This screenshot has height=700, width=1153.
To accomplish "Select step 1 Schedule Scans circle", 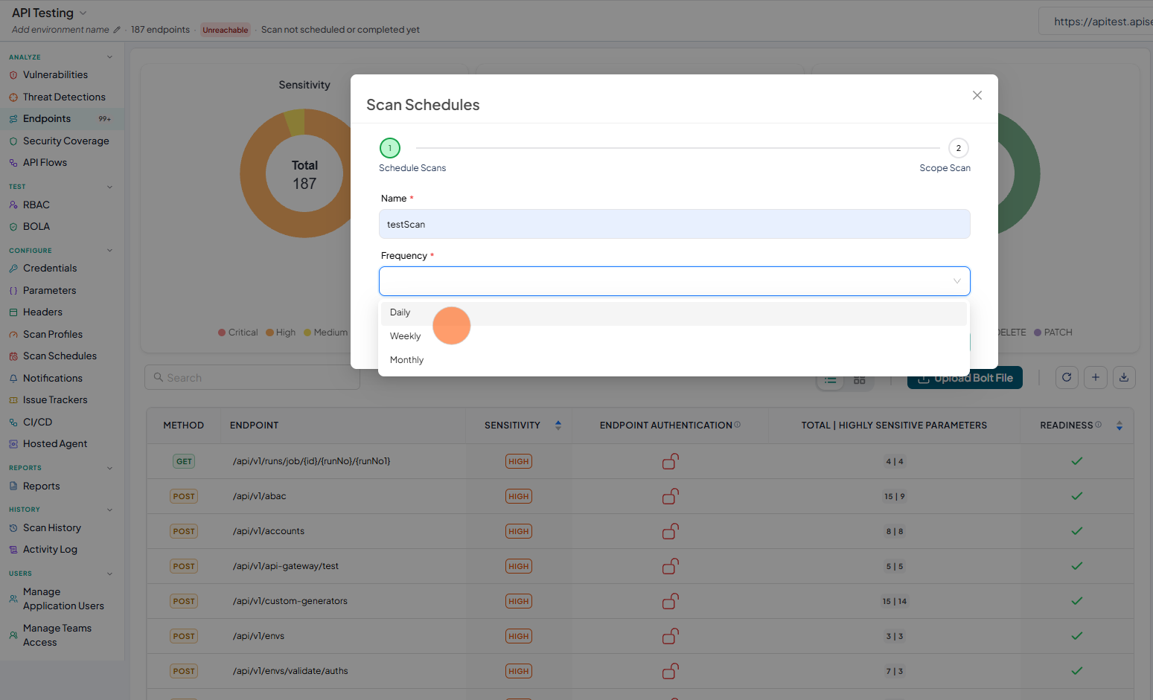I will point(390,148).
